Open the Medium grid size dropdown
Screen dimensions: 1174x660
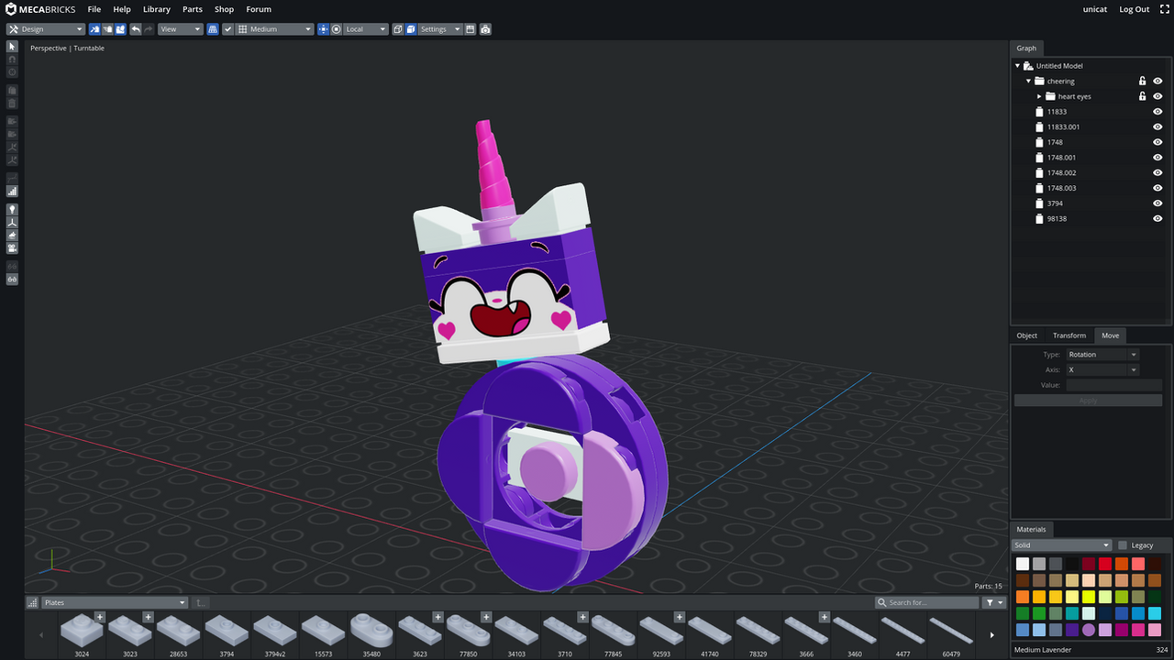point(274,29)
